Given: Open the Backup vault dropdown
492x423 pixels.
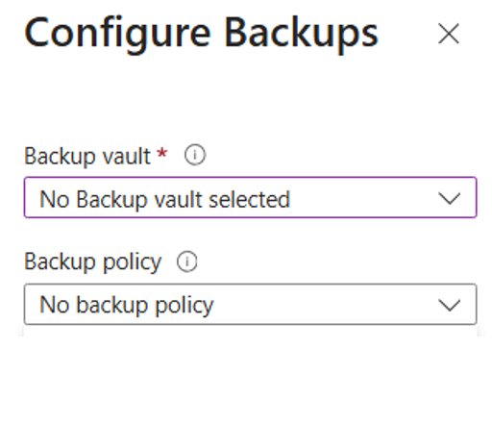Looking at the screenshot, I should click(x=250, y=197).
